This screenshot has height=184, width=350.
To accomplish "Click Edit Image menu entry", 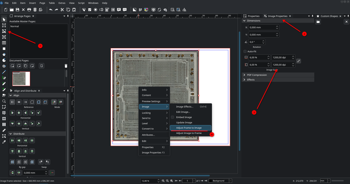I will pos(190,112).
